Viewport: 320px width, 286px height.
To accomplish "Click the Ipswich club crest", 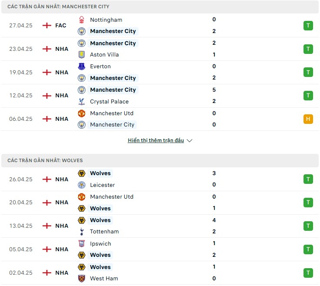I will pos(82,244).
